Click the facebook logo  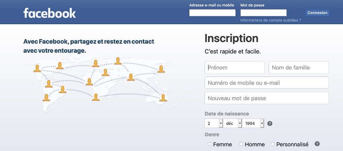click(50, 13)
